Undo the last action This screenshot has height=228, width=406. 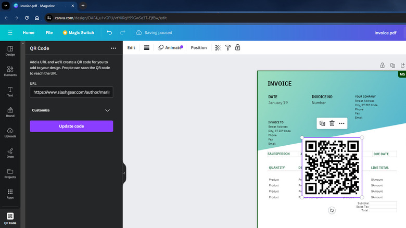tap(109, 32)
